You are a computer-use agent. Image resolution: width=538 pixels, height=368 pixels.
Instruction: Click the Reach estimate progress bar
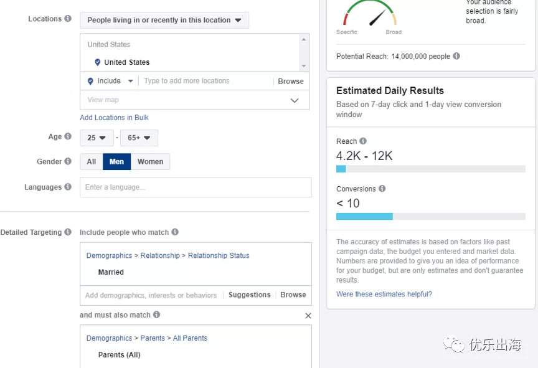(x=430, y=169)
